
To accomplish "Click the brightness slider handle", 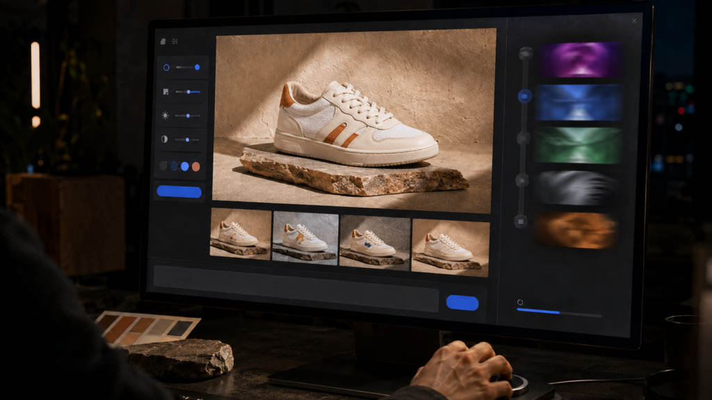I will [188, 116].
